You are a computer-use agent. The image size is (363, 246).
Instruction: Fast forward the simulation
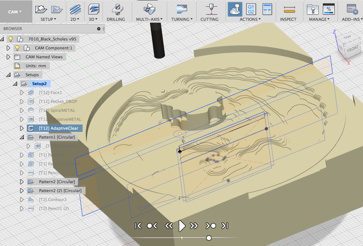(x=194, y=226)
